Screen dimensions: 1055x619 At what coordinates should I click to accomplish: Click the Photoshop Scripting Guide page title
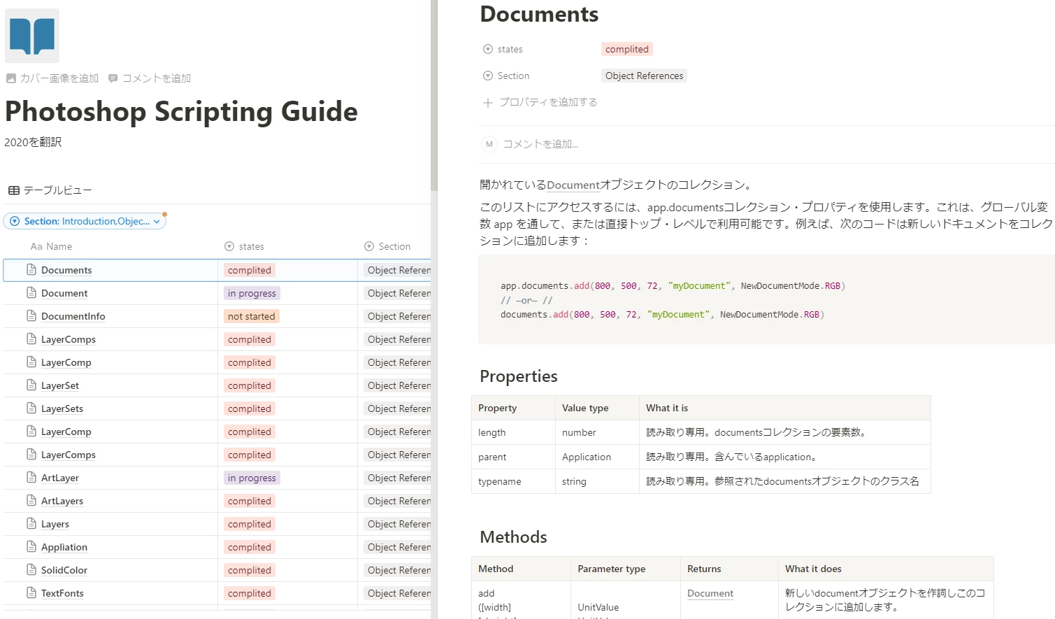(181, 111)
